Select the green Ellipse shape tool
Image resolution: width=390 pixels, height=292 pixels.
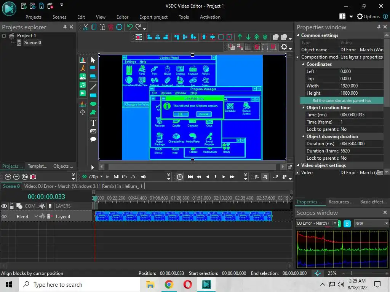pos(93,104)
